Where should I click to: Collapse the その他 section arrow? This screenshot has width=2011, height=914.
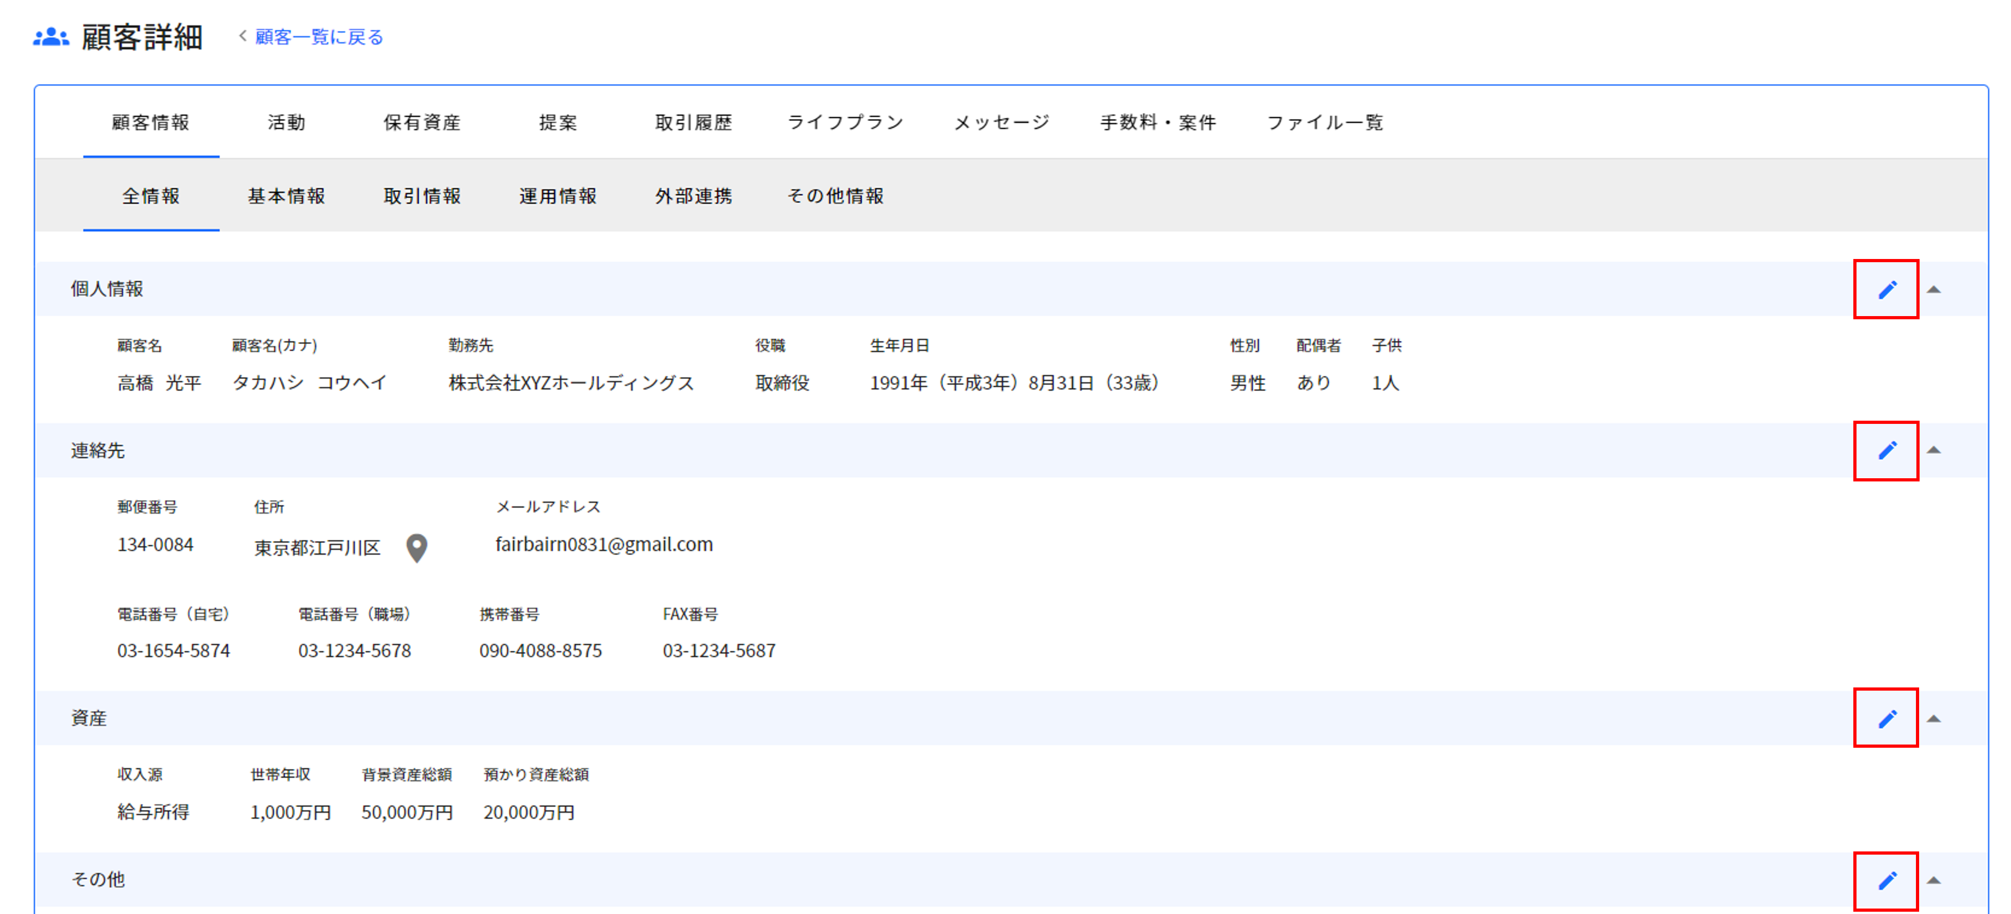(x=1934, y=881)
